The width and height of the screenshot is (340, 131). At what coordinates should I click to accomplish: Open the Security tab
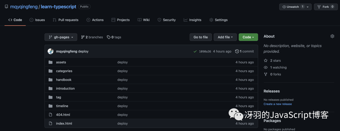coord(167,20)
